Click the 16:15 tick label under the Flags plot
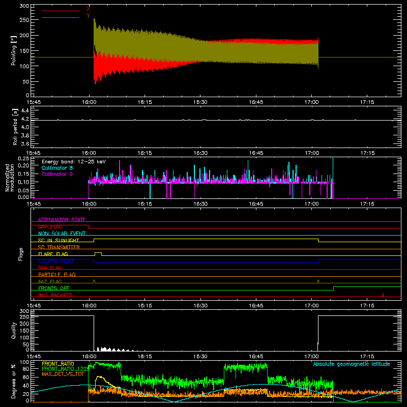The height and width of the screenshot is (407, 407). (x=144, y=306)
